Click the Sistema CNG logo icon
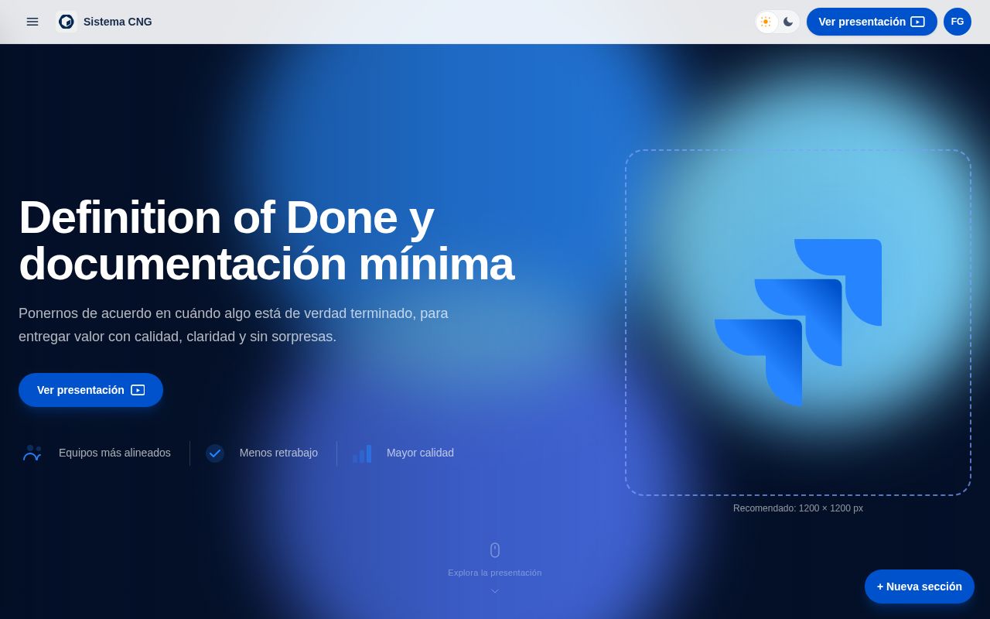Viewport: 990px width, 619px height. coord(67,22)
